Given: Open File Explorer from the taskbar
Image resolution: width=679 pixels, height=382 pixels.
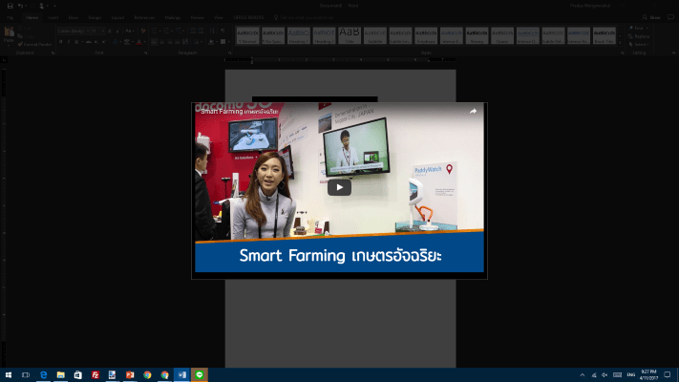Looking at the screenshot, I should (x=61, y=374).
